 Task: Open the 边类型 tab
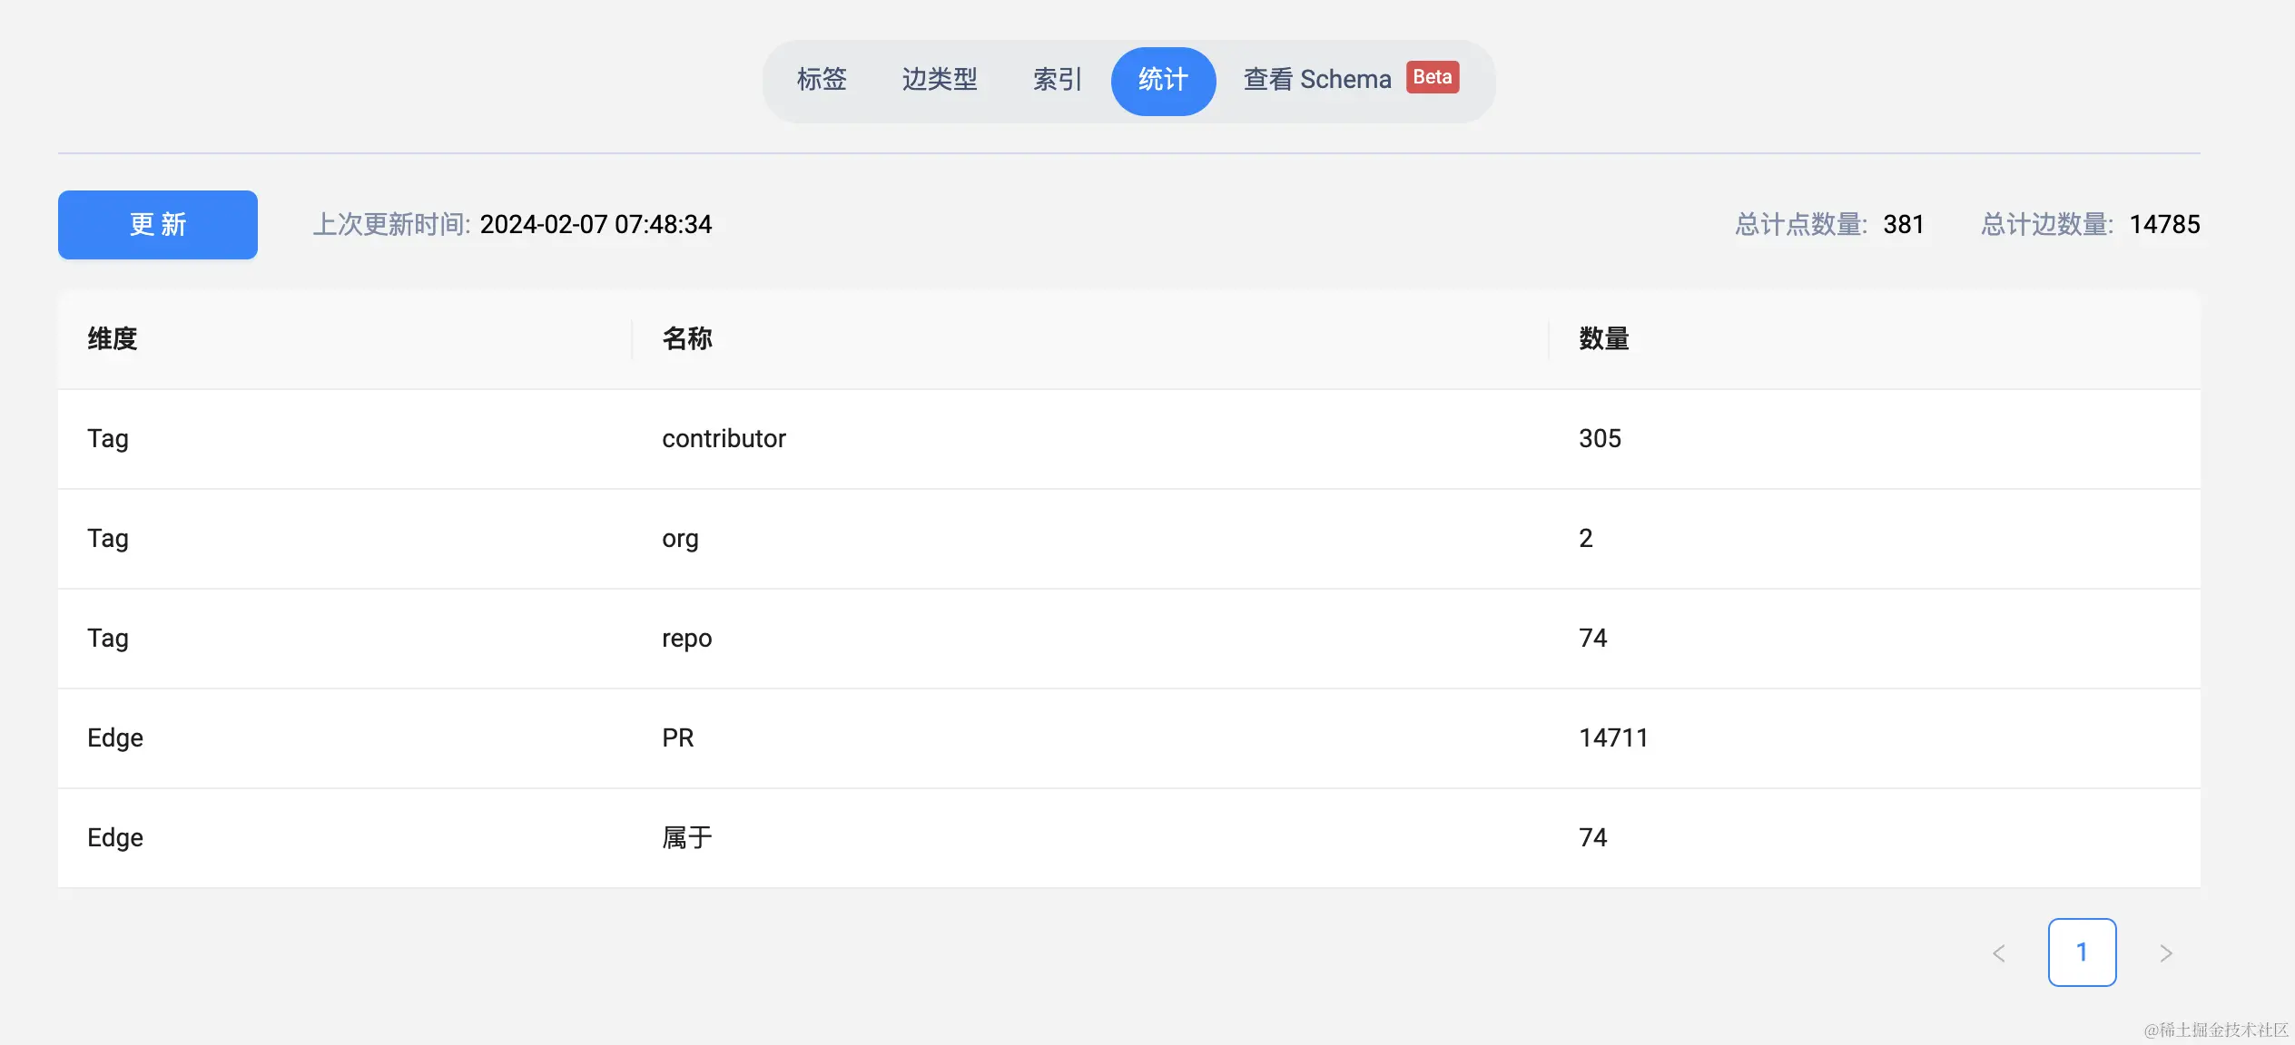point(940,80)
